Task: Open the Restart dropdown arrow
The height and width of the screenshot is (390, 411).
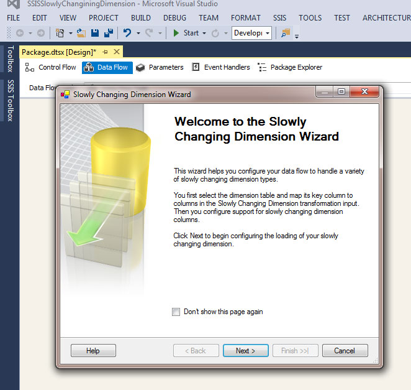Action: click(226, 34)
